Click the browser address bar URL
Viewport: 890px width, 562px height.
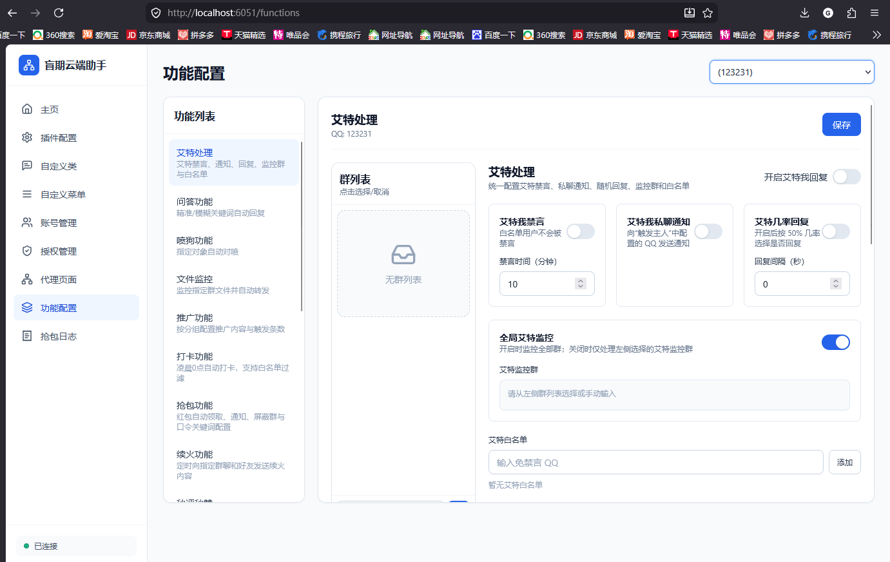pyautogui.click(x=233, y=13)
